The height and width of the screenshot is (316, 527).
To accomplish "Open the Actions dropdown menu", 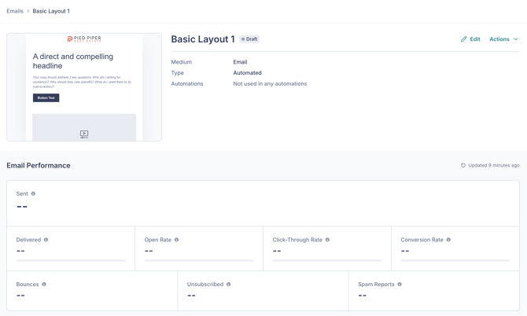I will pos(499,39).
